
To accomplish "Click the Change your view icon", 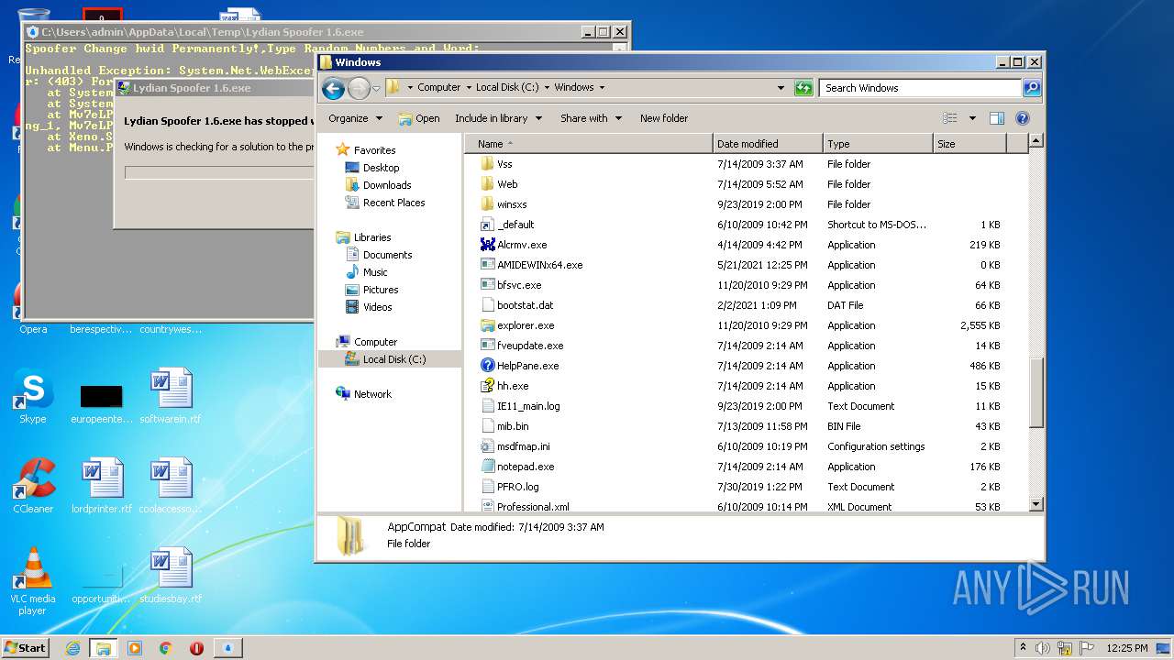I will (x=950, y=118).
